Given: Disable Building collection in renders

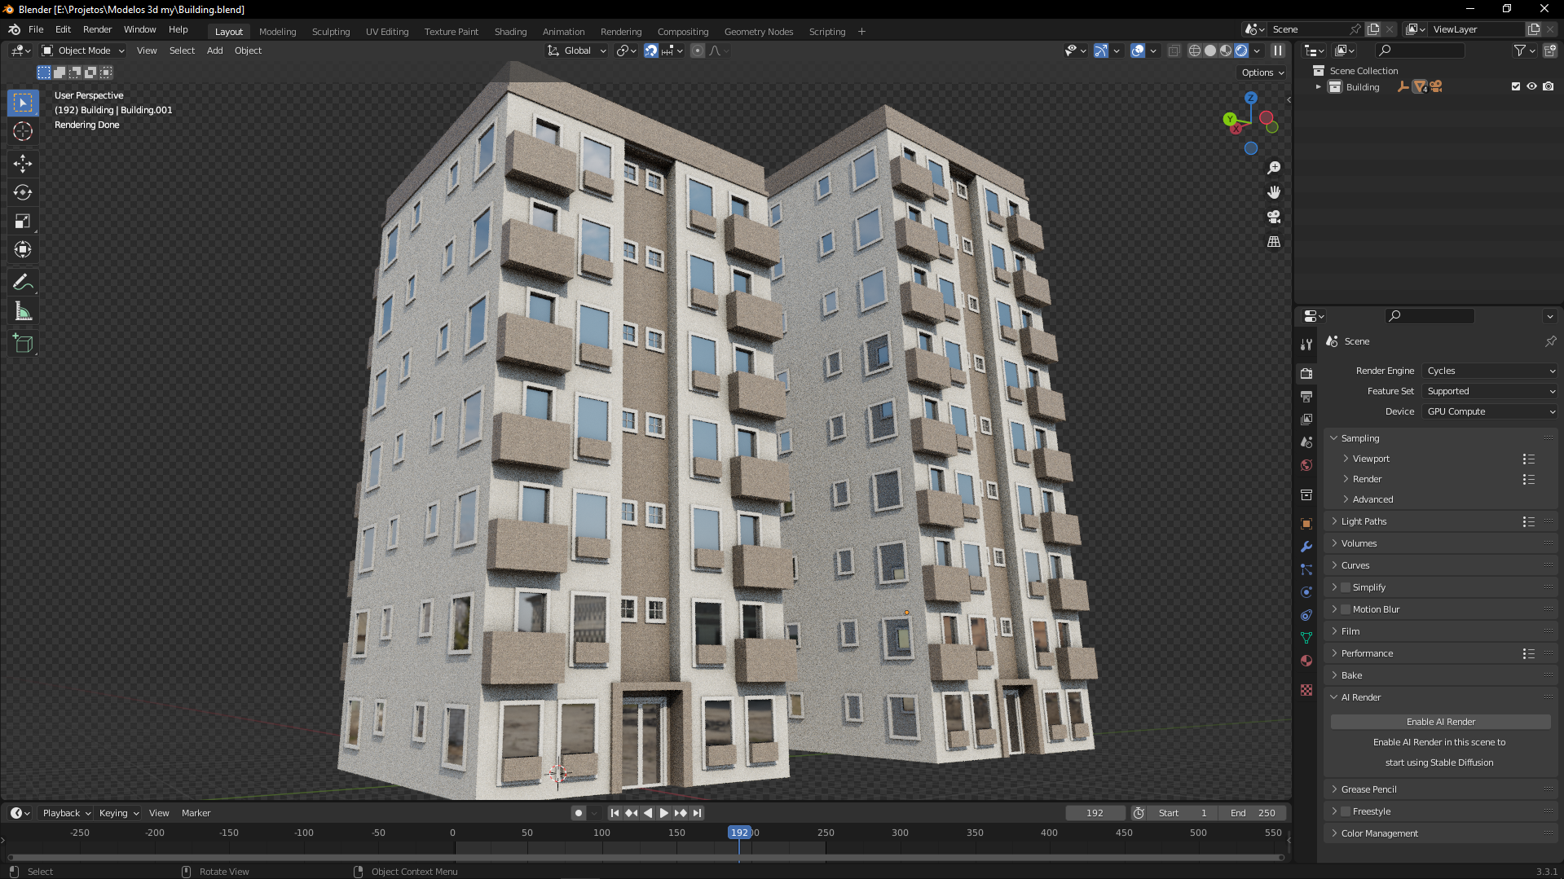Looking at the screenshot, I should coord(1549,86).
